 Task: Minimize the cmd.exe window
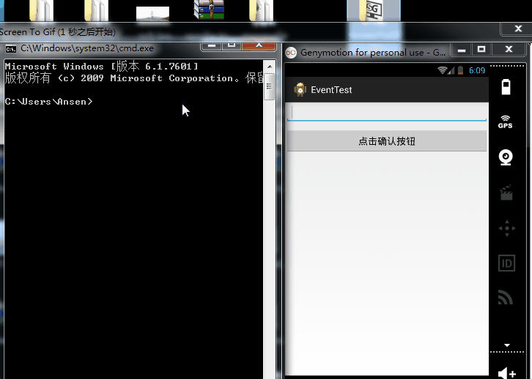[x=212, y=46]
